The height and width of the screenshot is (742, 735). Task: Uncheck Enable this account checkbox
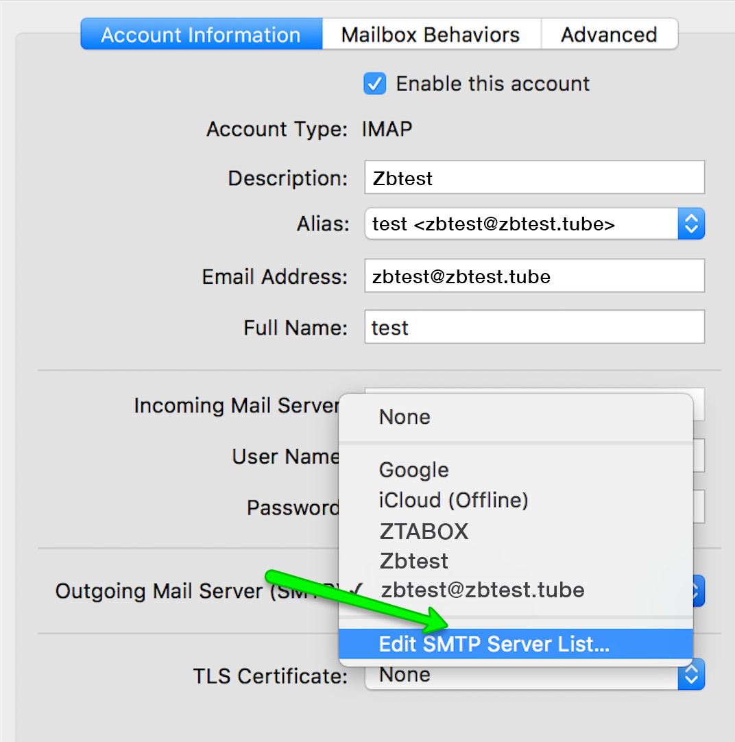(x=374, y=84)
